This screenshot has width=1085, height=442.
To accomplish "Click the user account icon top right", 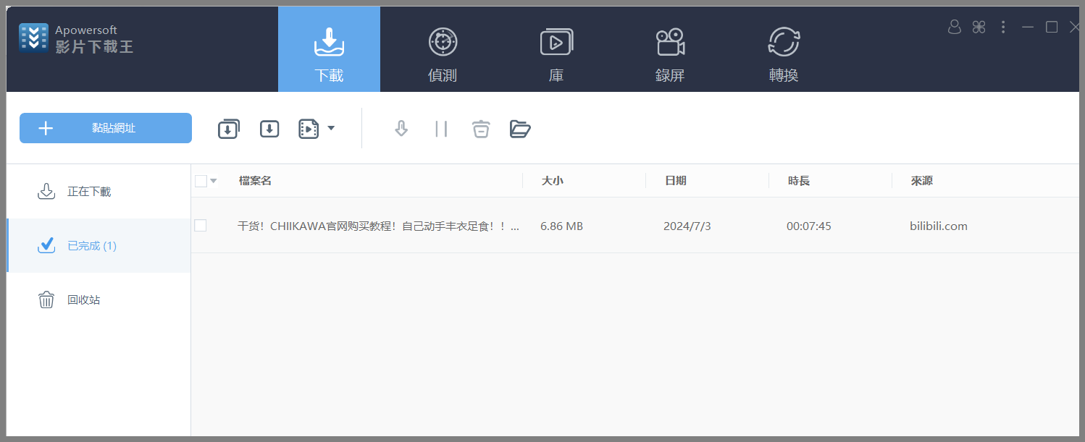I will (x=954, y=27).
